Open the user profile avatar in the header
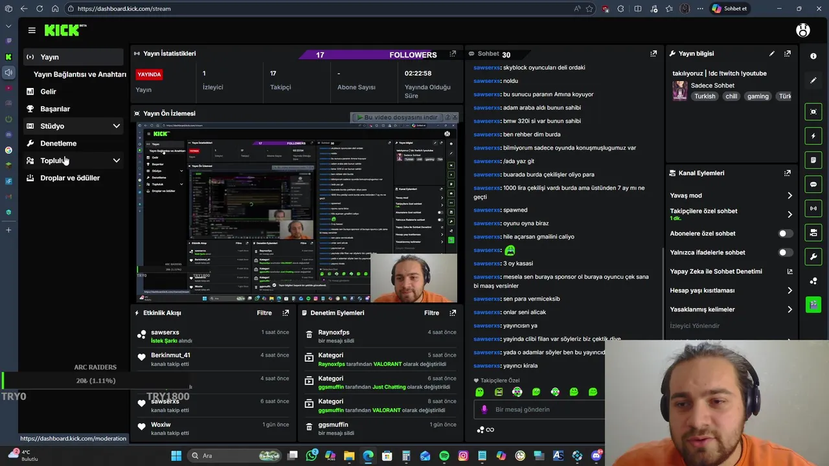The height and width of the screenshot is (466, 829). pos(803,30)
